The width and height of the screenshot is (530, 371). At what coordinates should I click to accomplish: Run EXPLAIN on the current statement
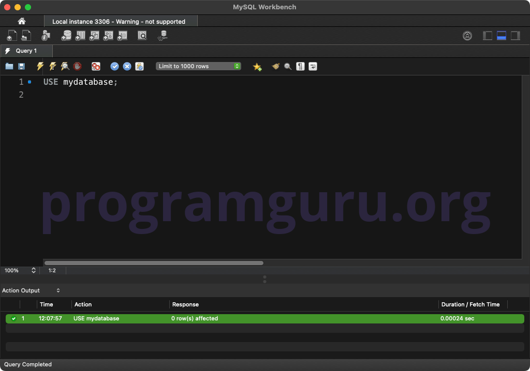(65, 66)
